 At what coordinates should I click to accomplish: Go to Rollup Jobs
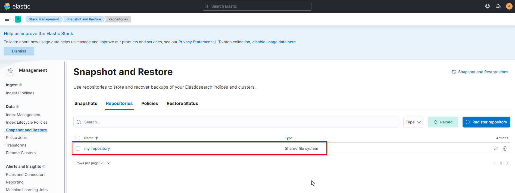[16, 138]
